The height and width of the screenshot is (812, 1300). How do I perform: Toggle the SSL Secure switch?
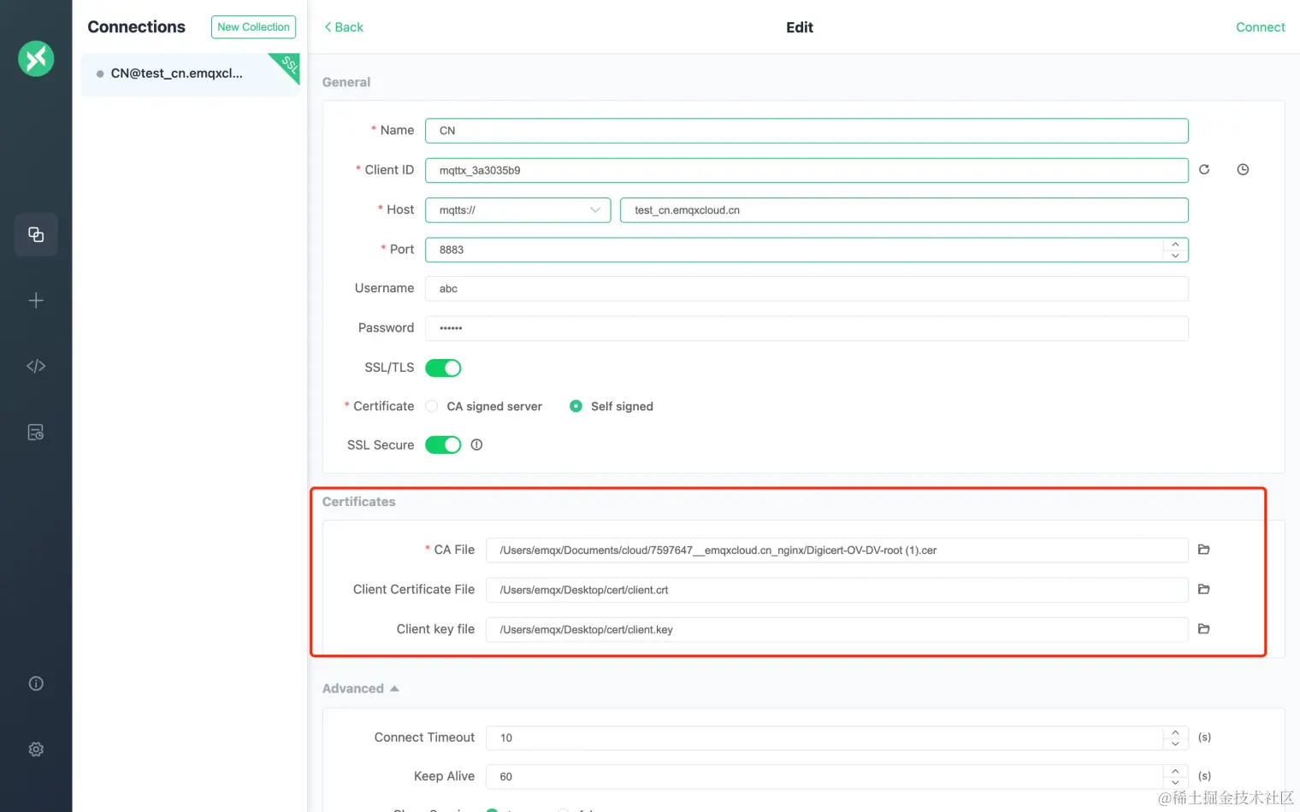tap(443, 444)
